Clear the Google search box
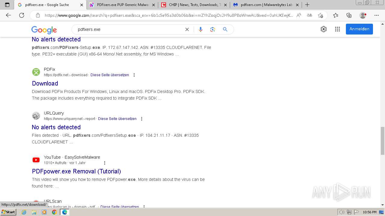Screen dimensions: 385x216 click(x=187, y=29)
